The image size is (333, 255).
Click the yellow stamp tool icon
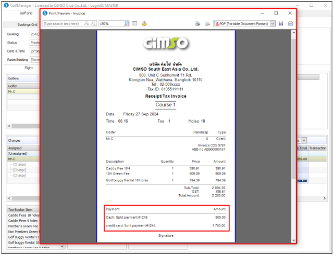pos(144,23)
